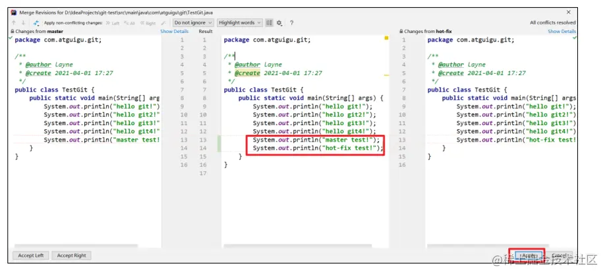Go to next difference with down arrow
This screenshot has width=607, height=276.
point(23,23)
